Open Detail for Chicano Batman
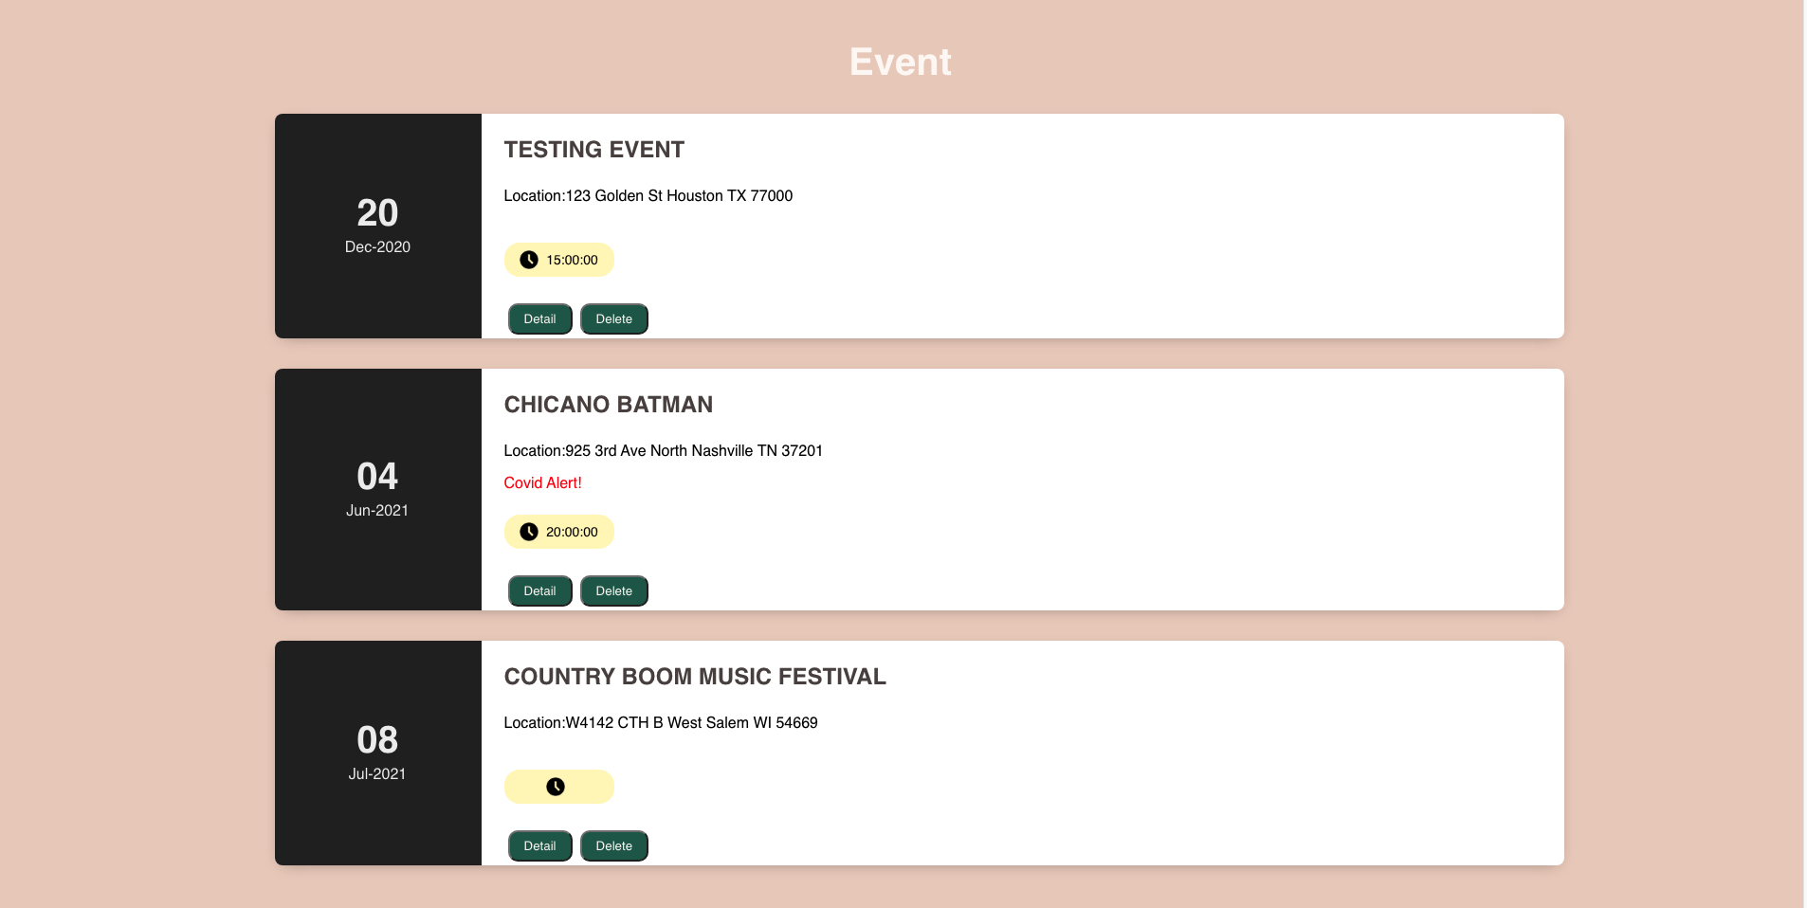Image resolution: width=1807 pixels, height=908 pixels. [x=539, y=591]
